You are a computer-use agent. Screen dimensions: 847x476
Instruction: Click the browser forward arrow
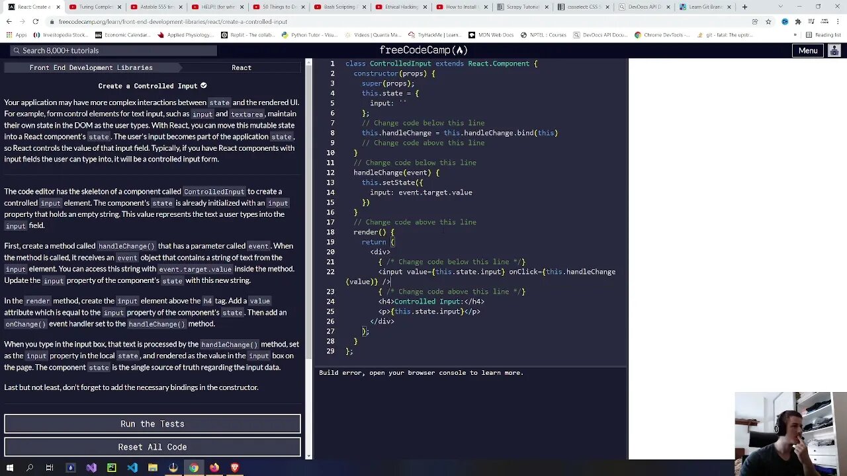tap(22, 21)
